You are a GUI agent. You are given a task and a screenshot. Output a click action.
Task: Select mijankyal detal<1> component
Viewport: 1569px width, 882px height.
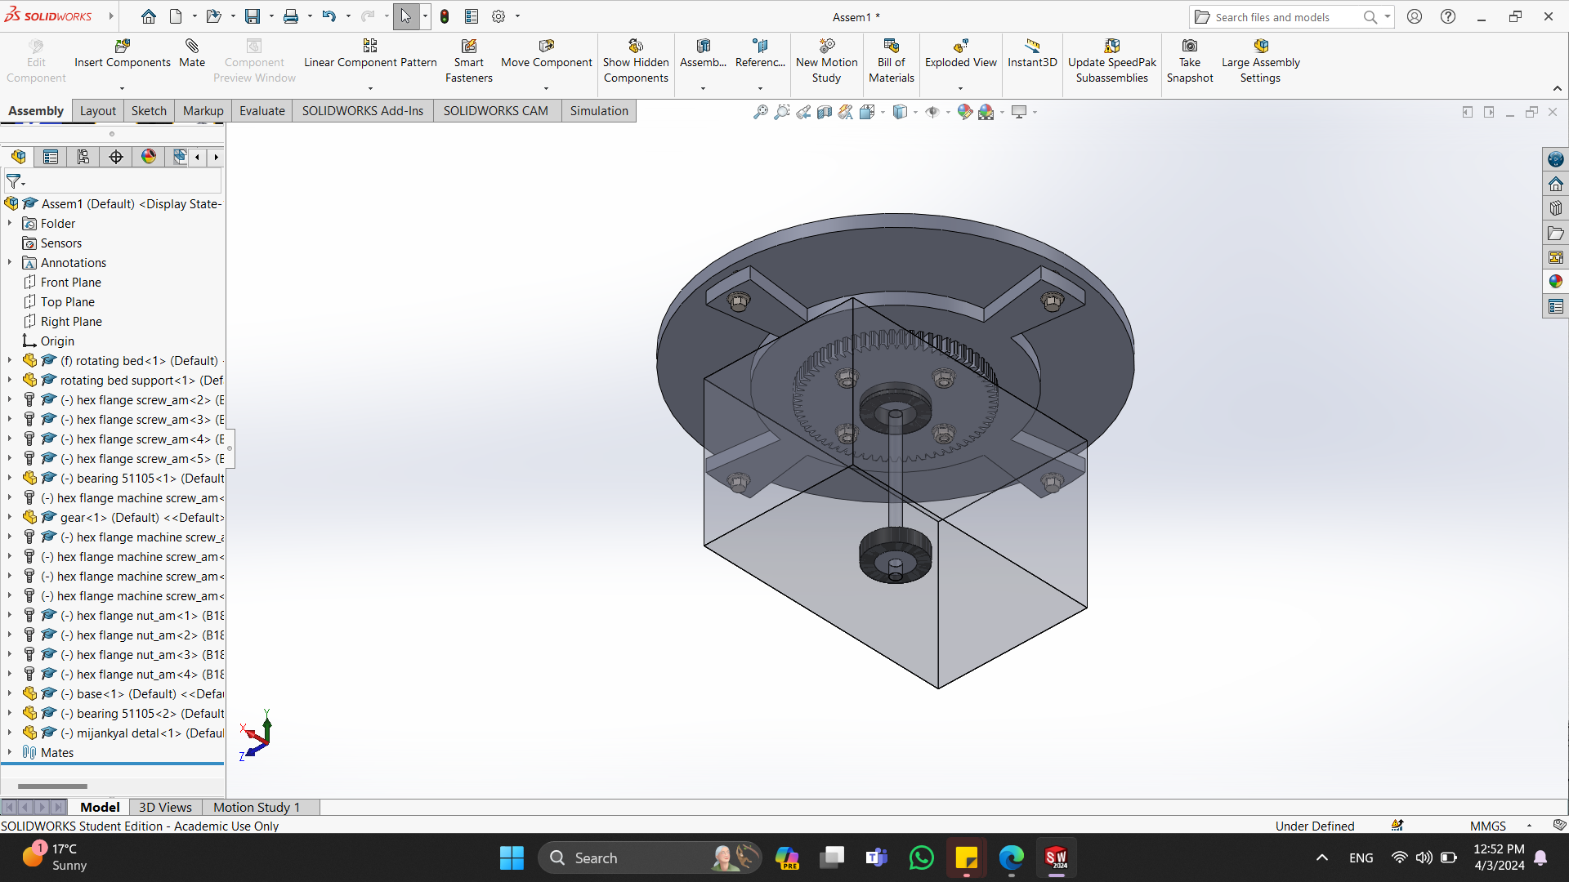pyautogui.click(x=142, y=733)
